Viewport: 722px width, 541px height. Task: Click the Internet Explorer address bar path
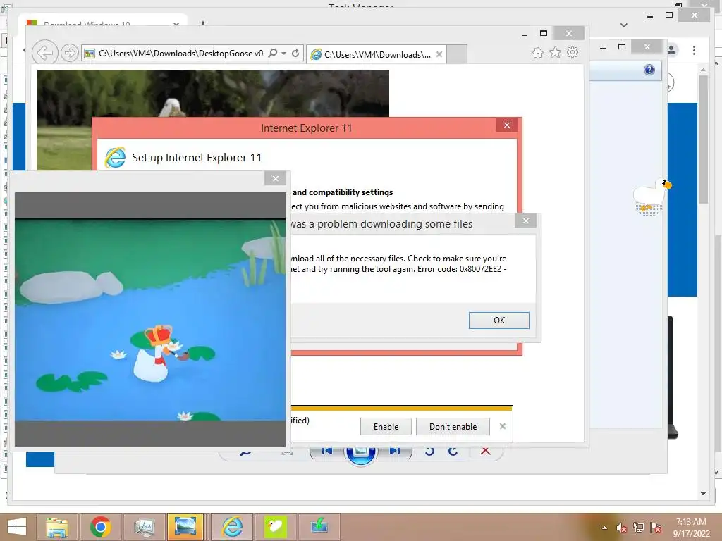coord(181,54)
